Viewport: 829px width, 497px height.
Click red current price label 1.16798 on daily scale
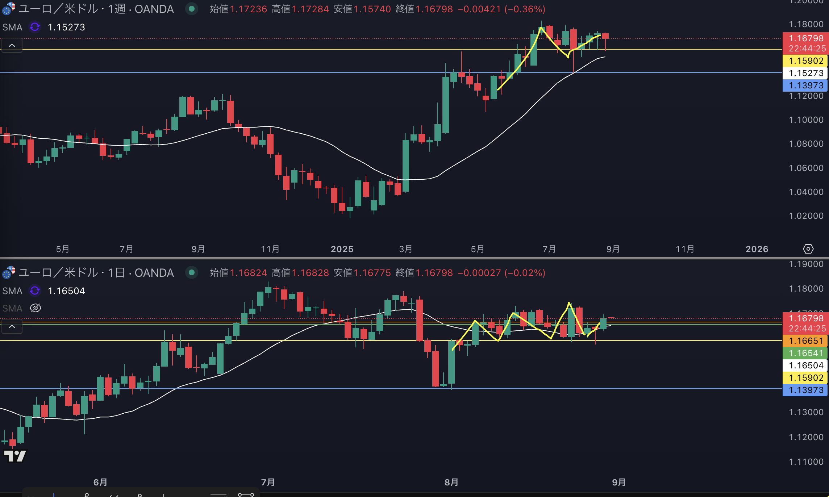[x=806, y=318]
